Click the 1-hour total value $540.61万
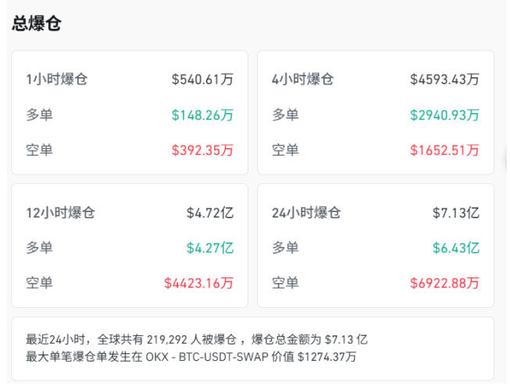The width and height of the screenshot is (510, 389). (x=202, y=80)
